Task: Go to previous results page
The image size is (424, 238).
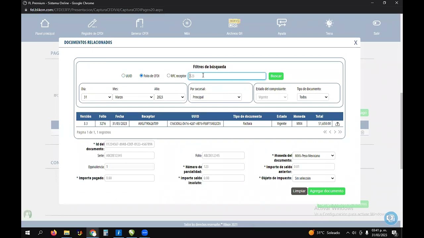Action: [330, 132]
